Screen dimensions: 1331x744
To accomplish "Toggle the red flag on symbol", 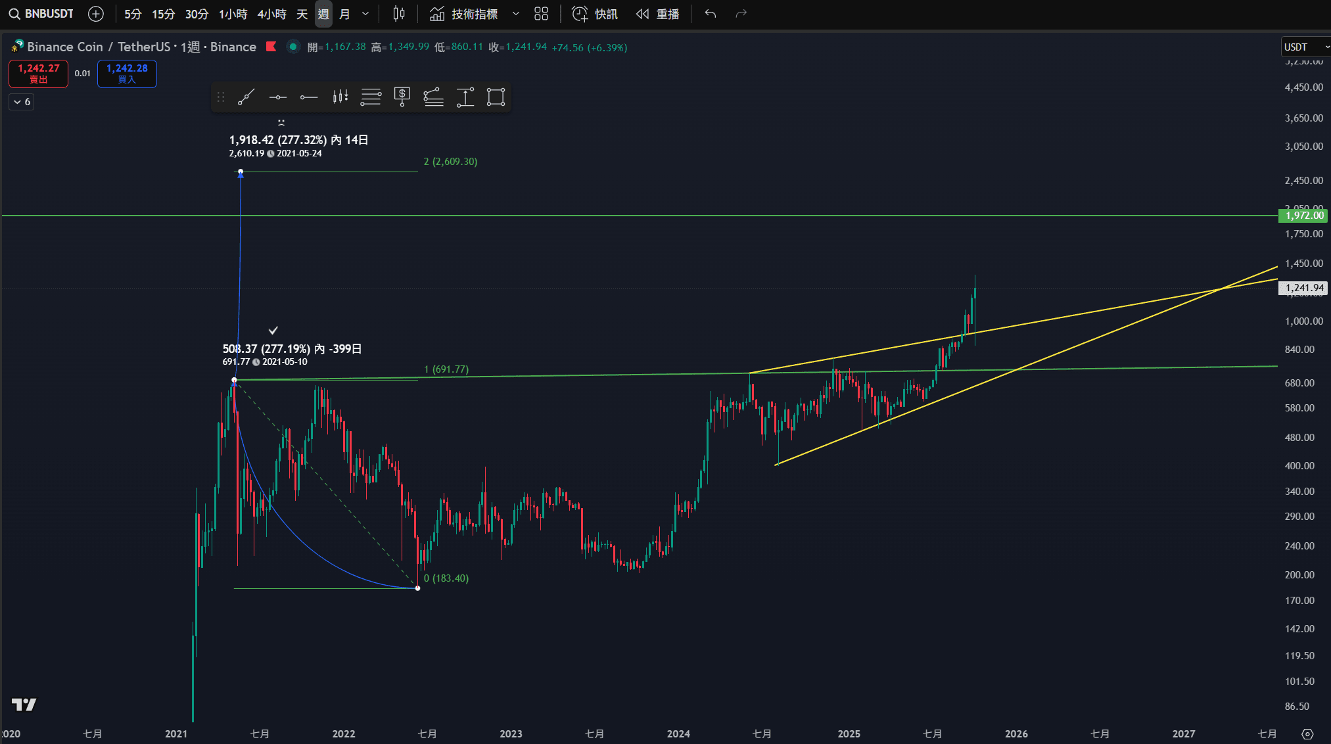I will click(x=271, y=47).
